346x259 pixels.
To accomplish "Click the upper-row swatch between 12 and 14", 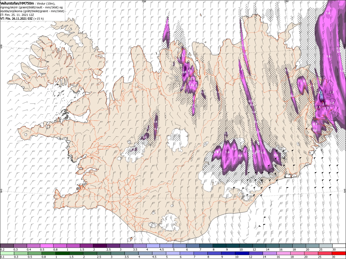I will [x=259, y=246].
